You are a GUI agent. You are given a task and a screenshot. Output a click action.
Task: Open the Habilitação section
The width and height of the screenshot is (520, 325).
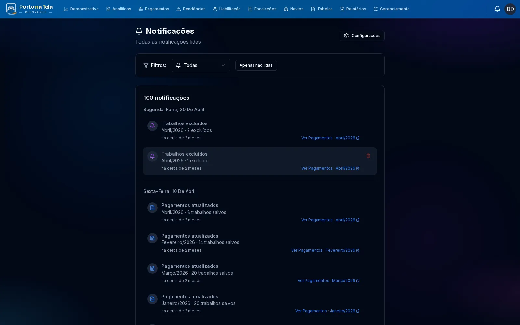click(x=227, y=9)
